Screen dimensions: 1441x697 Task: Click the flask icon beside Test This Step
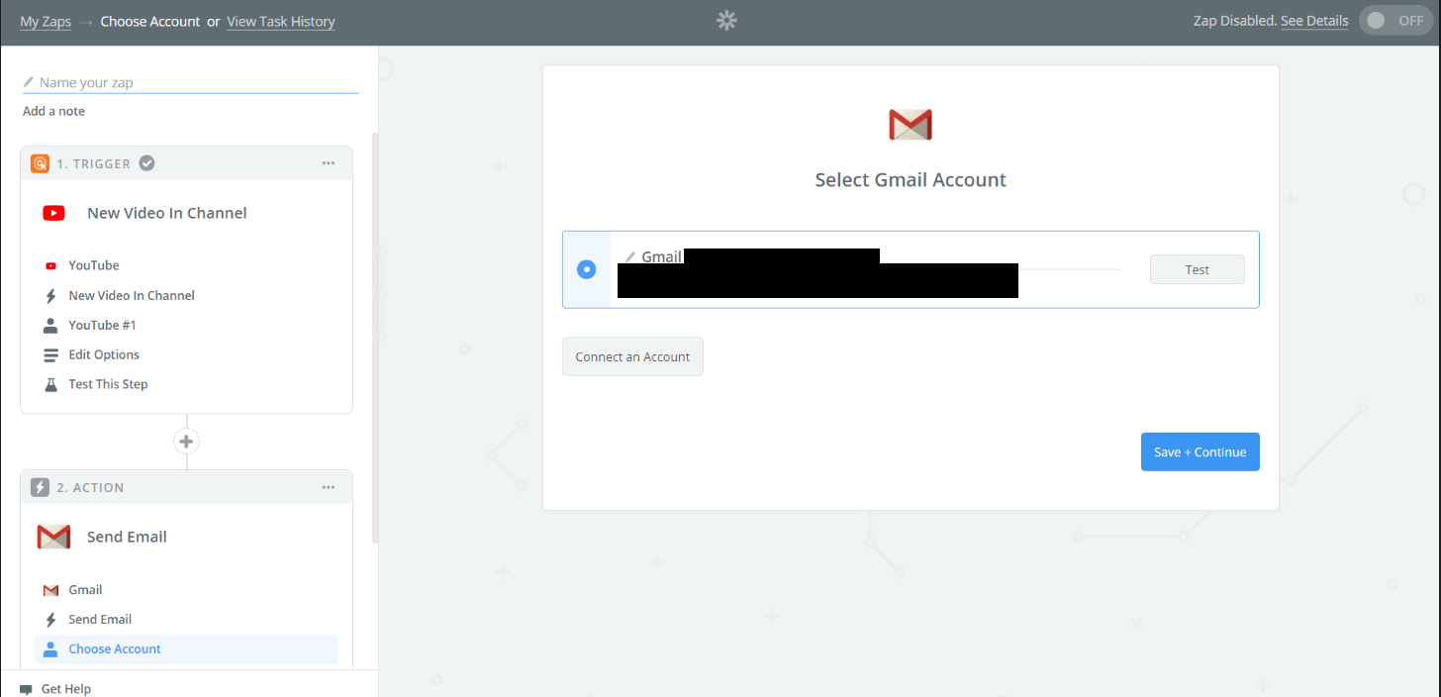tap(50, 384)
